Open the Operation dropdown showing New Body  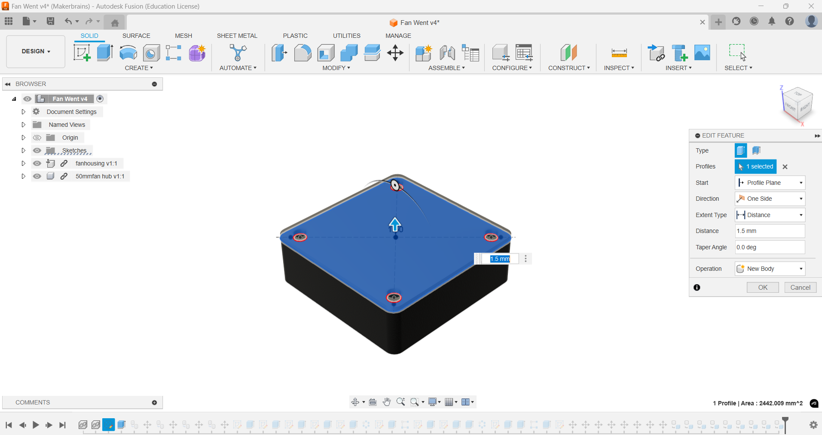coord(769,268)
